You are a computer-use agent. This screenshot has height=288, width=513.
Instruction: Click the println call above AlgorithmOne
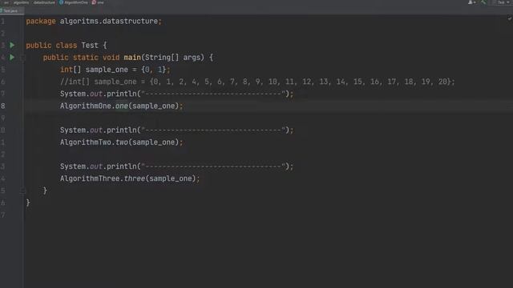(176, 94)
